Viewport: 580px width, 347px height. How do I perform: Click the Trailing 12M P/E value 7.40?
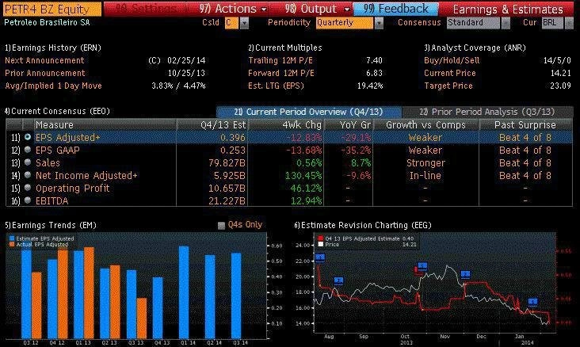pyautogui.click(x=374, y=60)
